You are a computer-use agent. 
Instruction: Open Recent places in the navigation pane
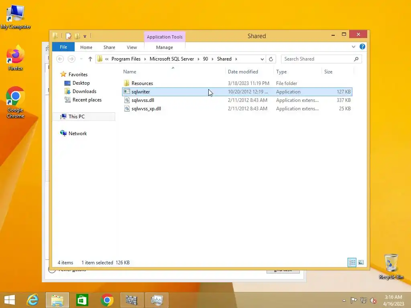click(x=87, y=100)
